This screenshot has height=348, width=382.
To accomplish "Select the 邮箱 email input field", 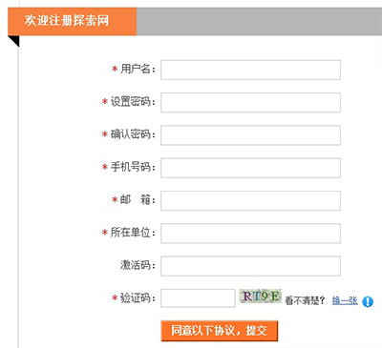I will pyautogui.click(x=250, y=200).
